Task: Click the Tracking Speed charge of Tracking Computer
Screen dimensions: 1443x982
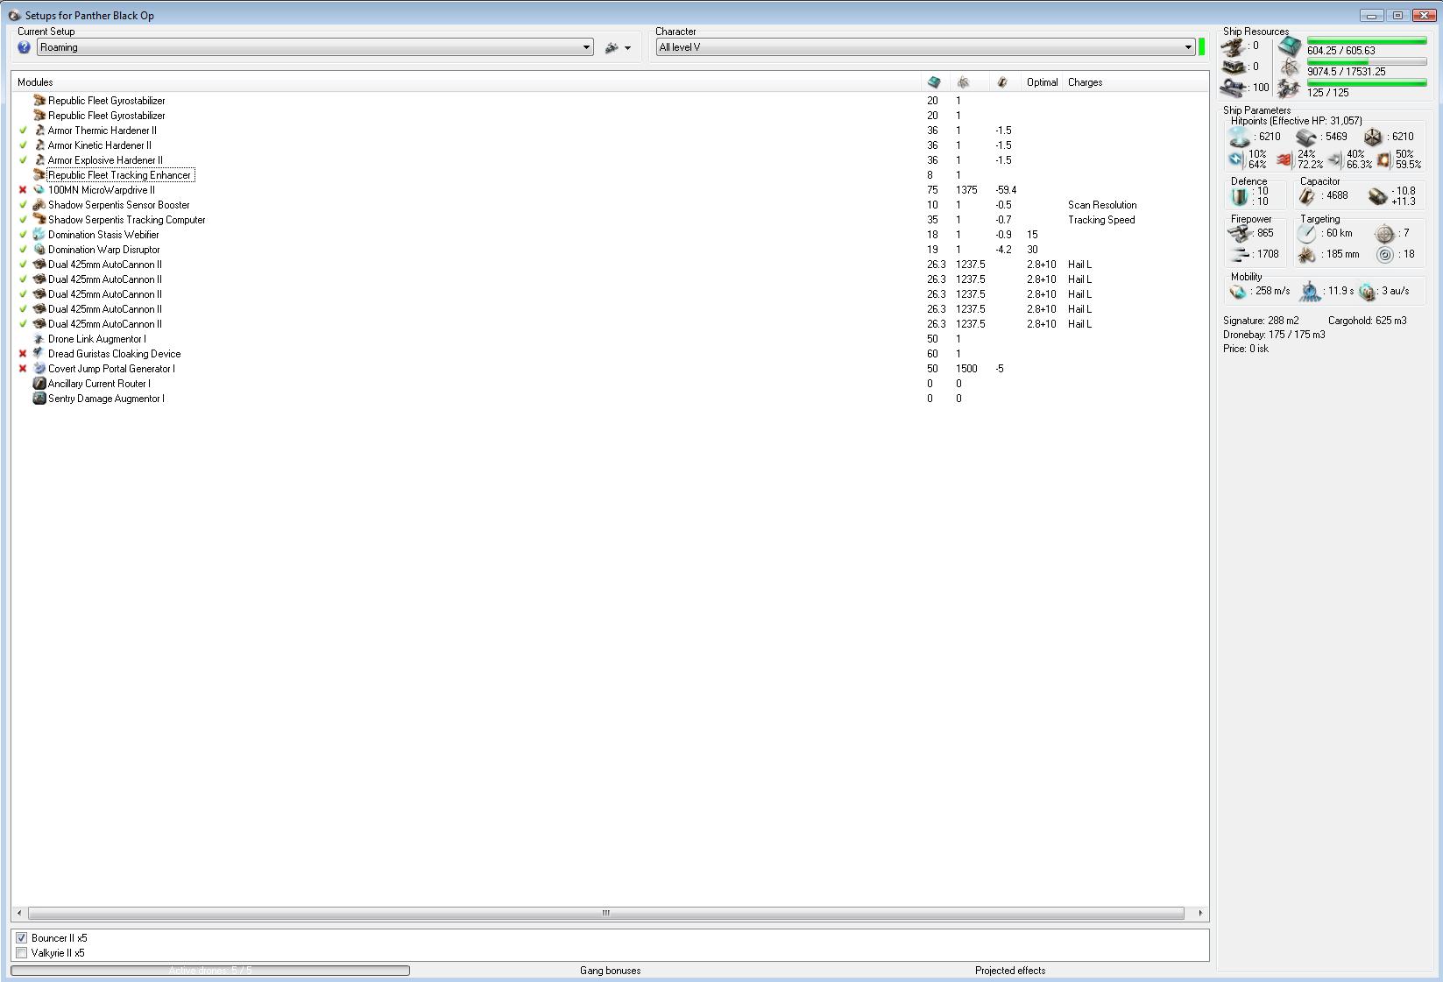Action: point(1101,220)
